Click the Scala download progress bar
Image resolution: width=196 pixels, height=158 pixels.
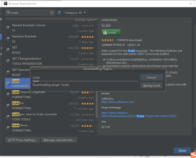coord(85,81)
